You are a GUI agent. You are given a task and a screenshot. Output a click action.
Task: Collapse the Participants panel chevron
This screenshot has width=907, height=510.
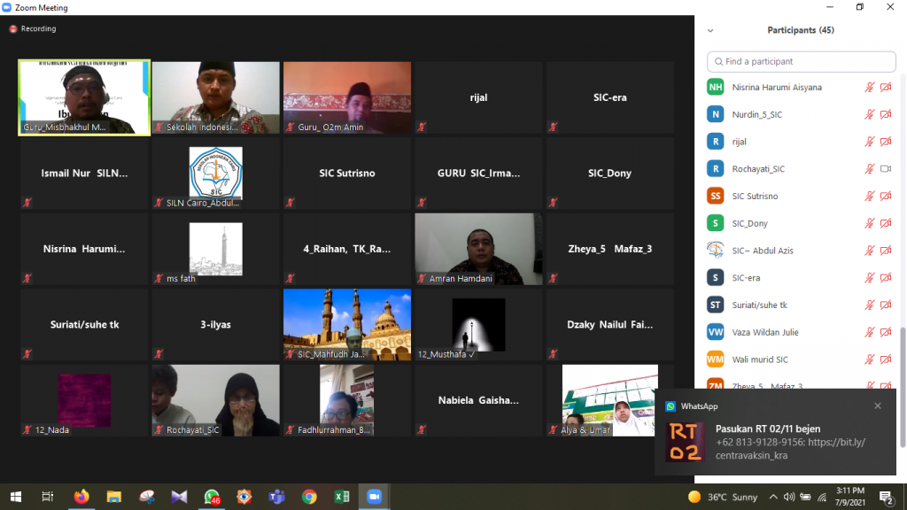[710, 30]
